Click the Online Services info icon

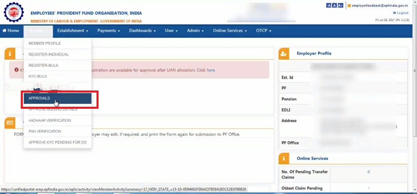click(284, 158)
